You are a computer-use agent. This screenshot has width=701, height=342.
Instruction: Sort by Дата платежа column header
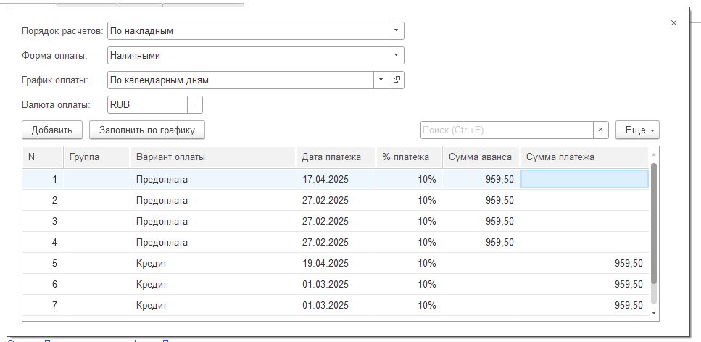click(x=331, y=157)
